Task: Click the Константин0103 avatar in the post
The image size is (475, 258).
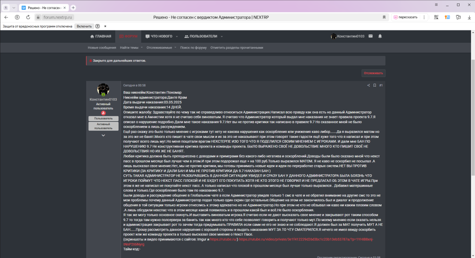Action: tap(103, 89)
